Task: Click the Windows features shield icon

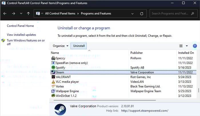Action: (x=3, y=40)
